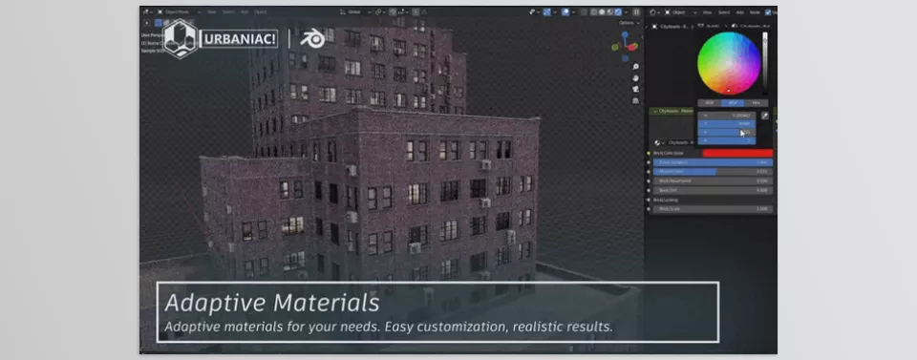Open the viewport Select menu
This screenshot has height=360, width=917.
(x=228, y=12)
